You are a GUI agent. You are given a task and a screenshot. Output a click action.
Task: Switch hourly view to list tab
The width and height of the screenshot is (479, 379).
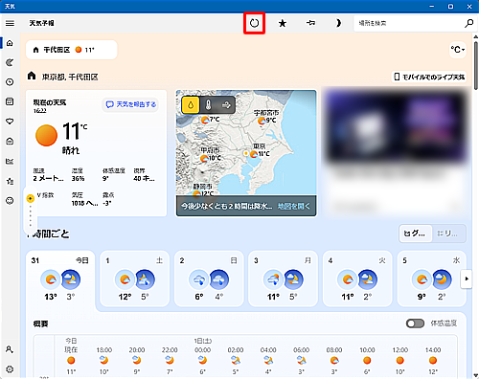click(448, 234)
